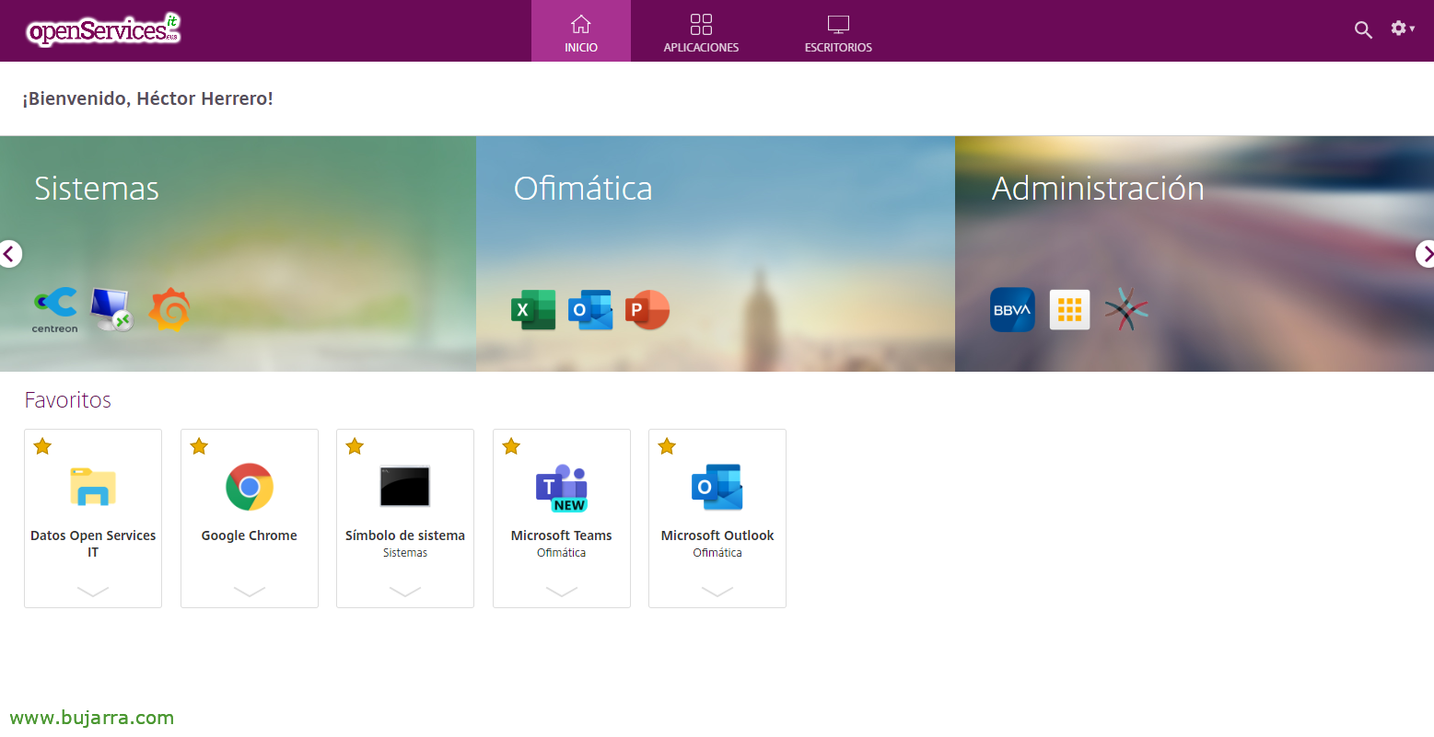Open the BBVA app icon
The height and width of the screenshot is (737, 1434).
[1012, 310]
